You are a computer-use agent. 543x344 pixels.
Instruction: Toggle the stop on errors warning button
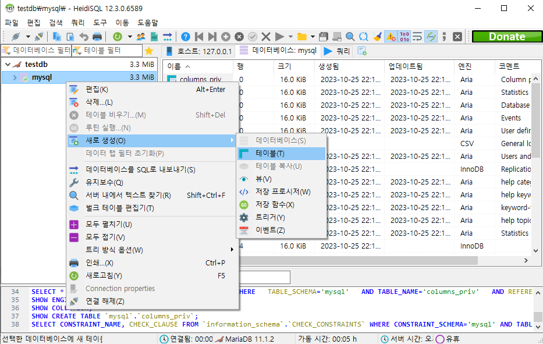391,36
